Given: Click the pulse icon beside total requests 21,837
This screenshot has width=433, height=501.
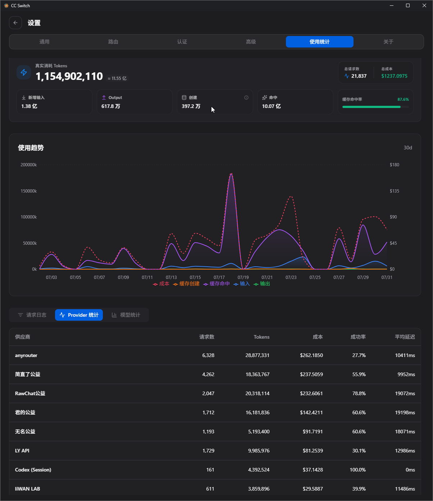Looking at the screenshot, I should [347, 76].
